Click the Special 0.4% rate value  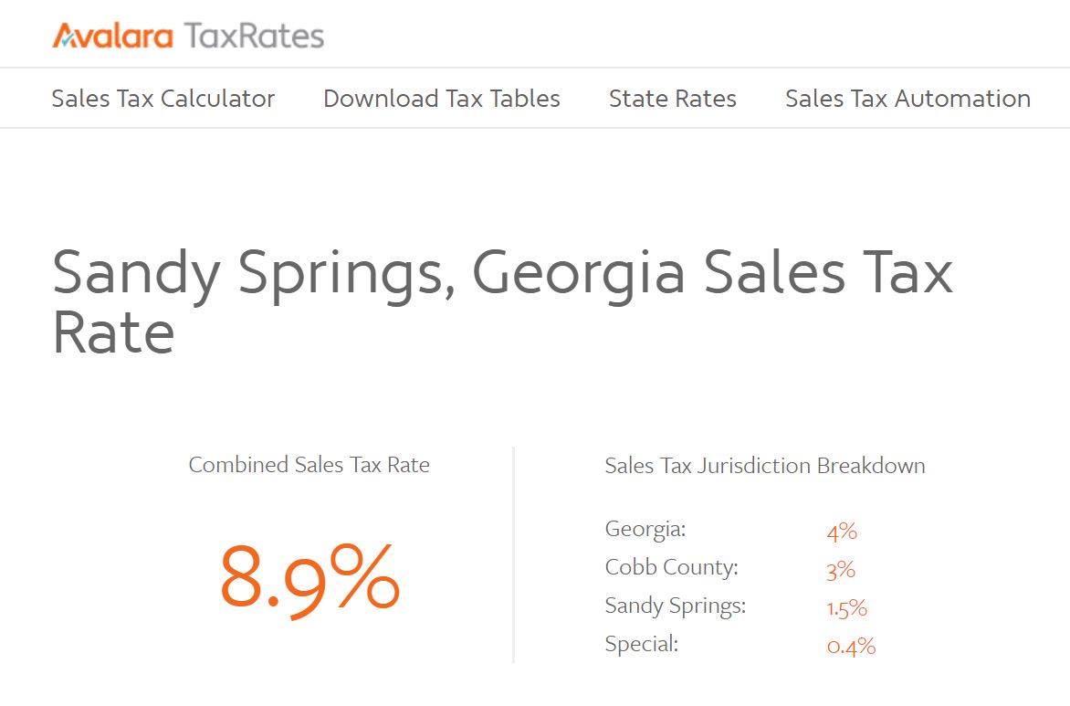point(851,646)
